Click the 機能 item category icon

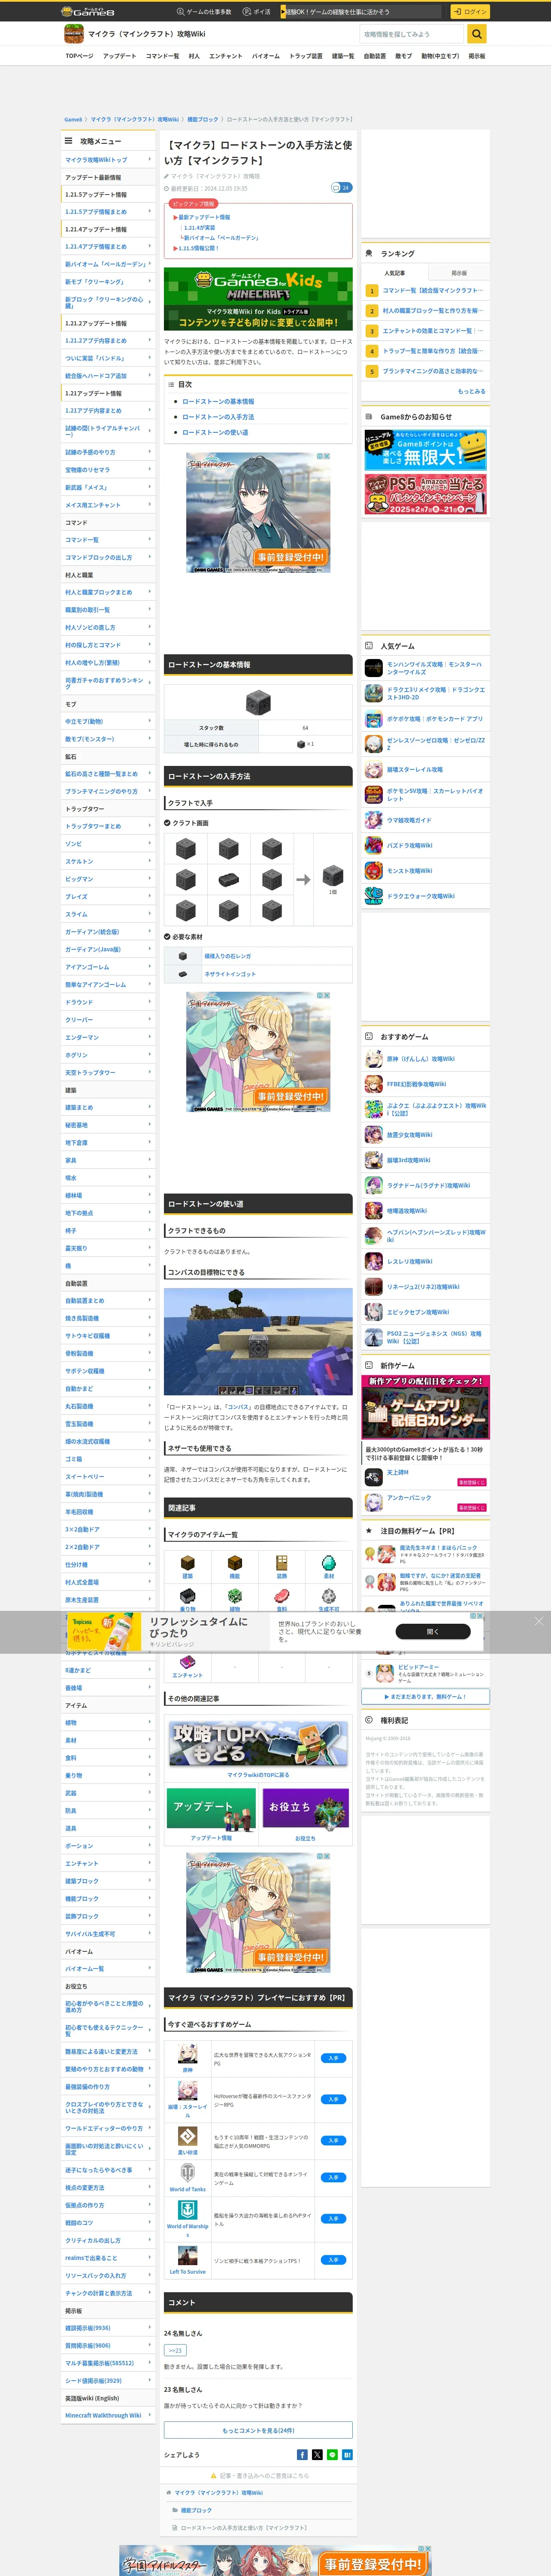pyautogui.click(x=235, y=1563)
